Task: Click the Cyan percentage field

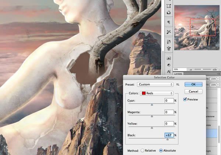Action: (x=169, y=100)
